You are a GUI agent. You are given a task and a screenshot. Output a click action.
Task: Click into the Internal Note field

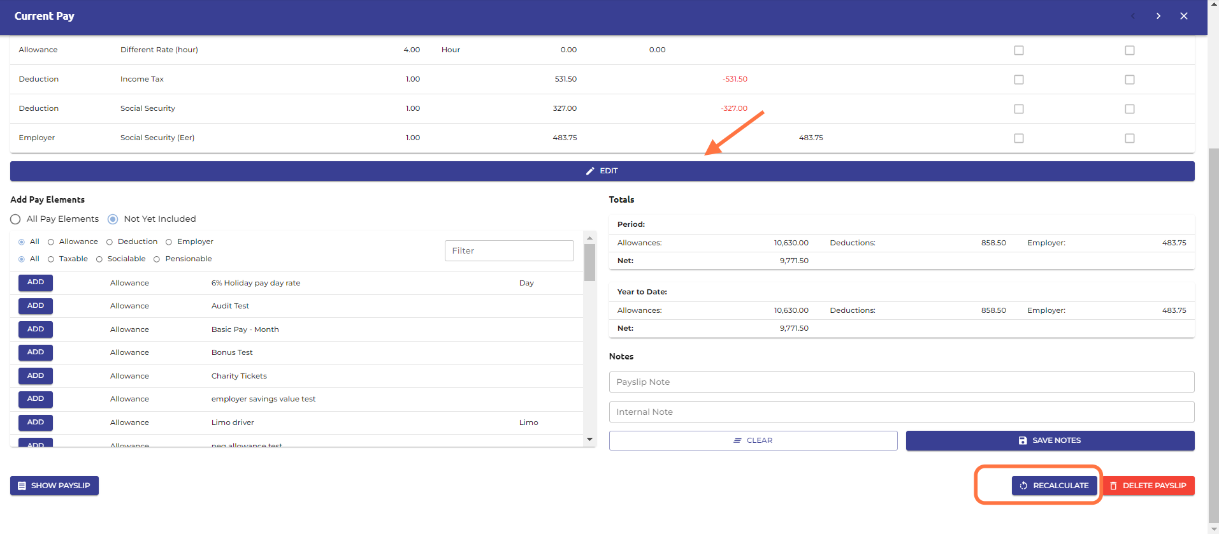point(902,412)
